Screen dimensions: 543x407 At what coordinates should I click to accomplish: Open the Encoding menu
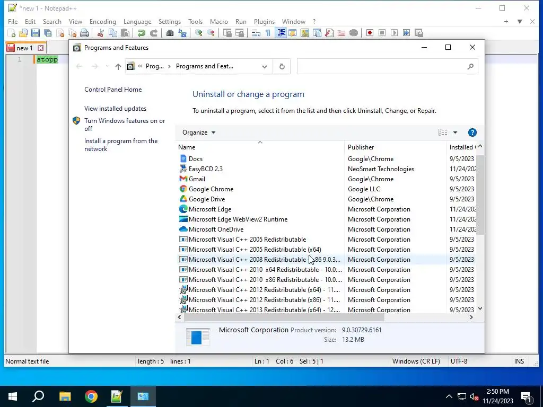102,21
